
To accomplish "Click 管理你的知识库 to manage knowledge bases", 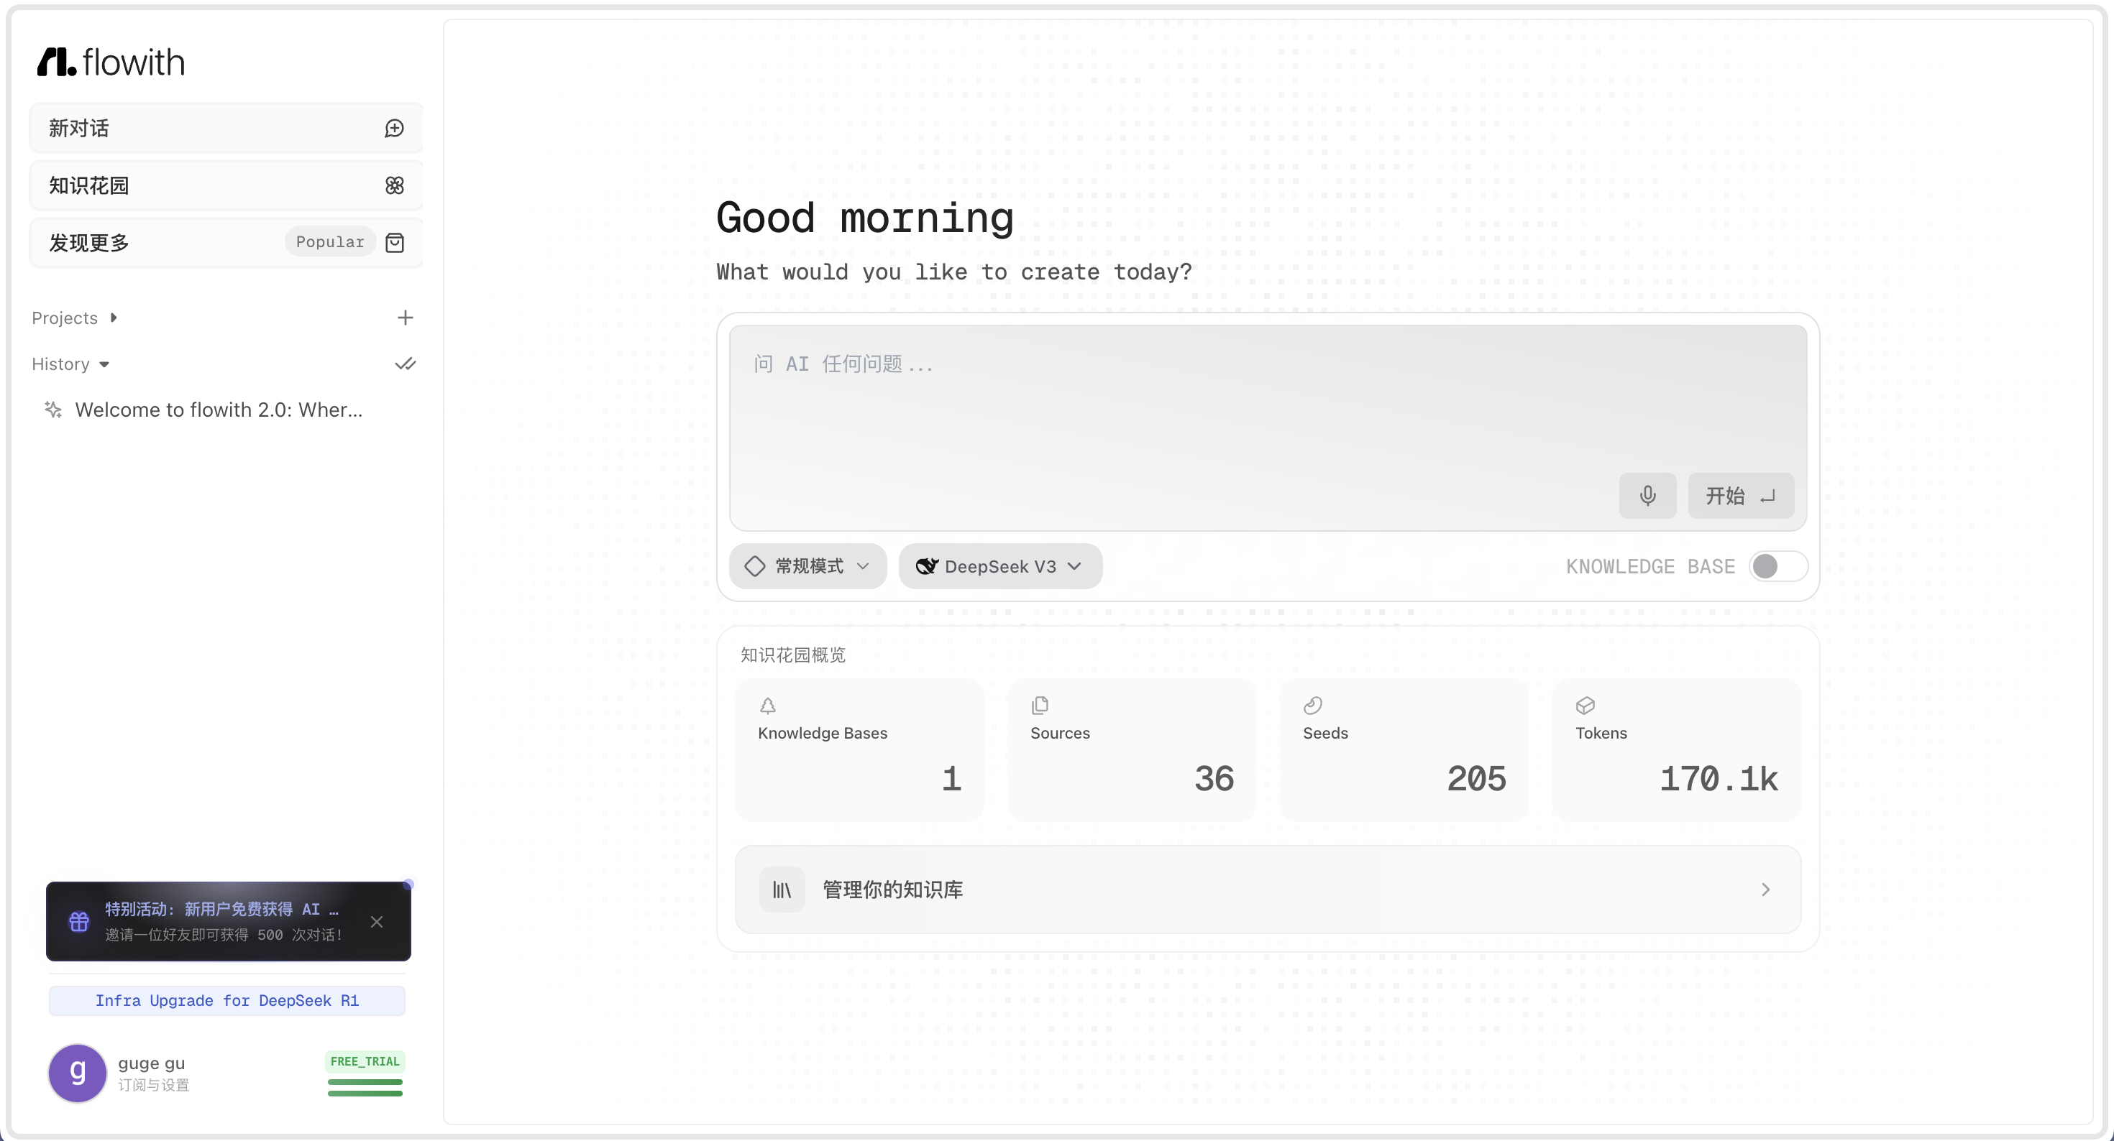I will tap(1268, 890).
